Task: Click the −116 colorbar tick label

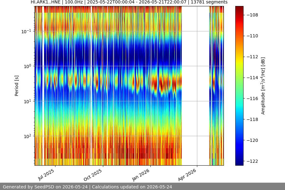Action: [252, 98]
